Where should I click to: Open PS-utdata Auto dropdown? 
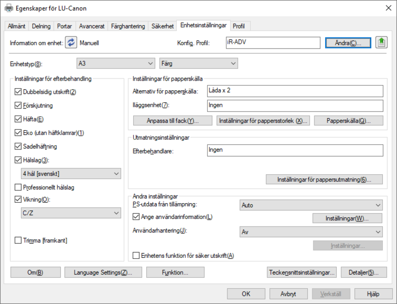click(311, 205)
